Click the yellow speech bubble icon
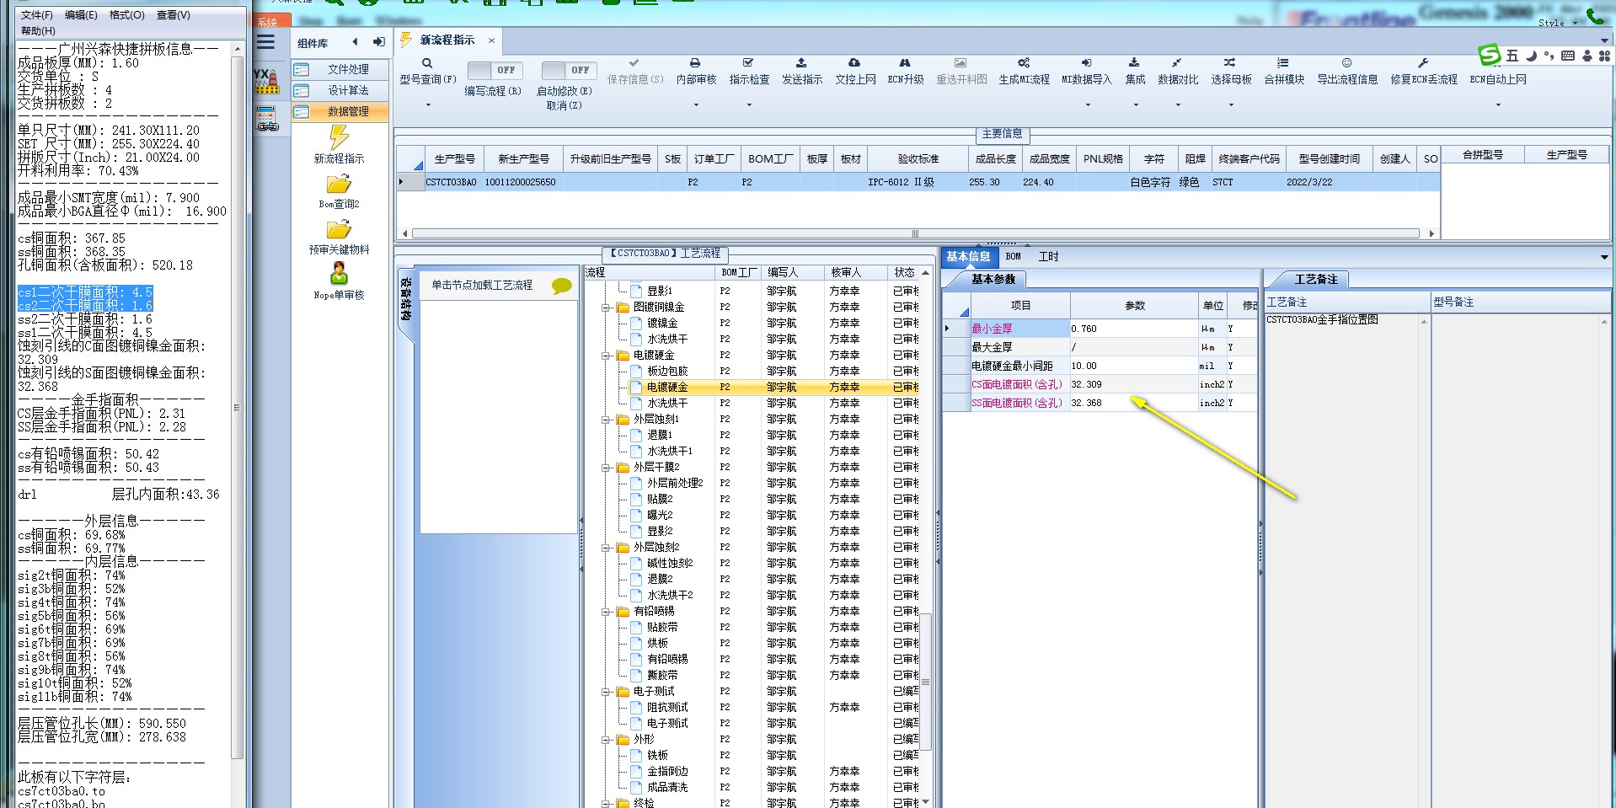Image resolution: width=1616 pixels, height=808 pixels. [x=561, y=286]
